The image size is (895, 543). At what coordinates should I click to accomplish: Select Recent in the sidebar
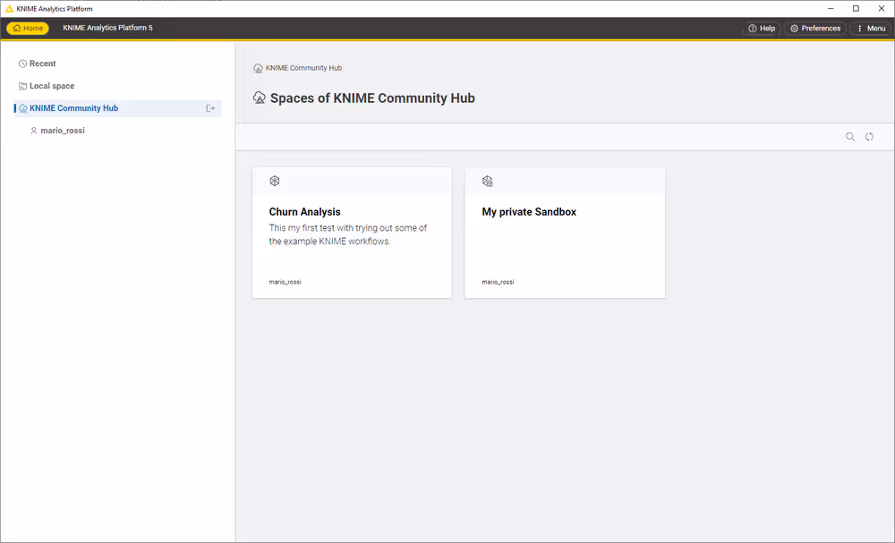42,64
